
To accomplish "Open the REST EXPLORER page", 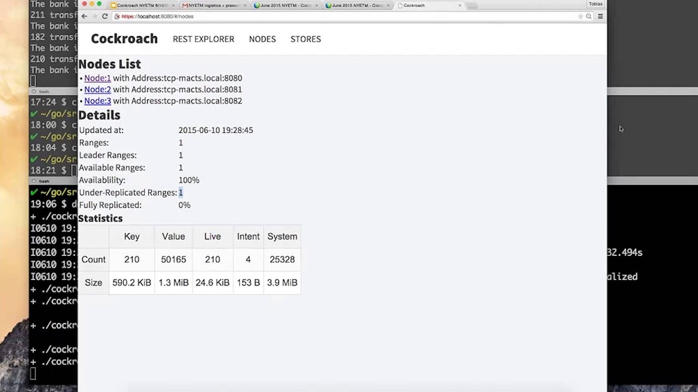I will [x=203, y=39].
